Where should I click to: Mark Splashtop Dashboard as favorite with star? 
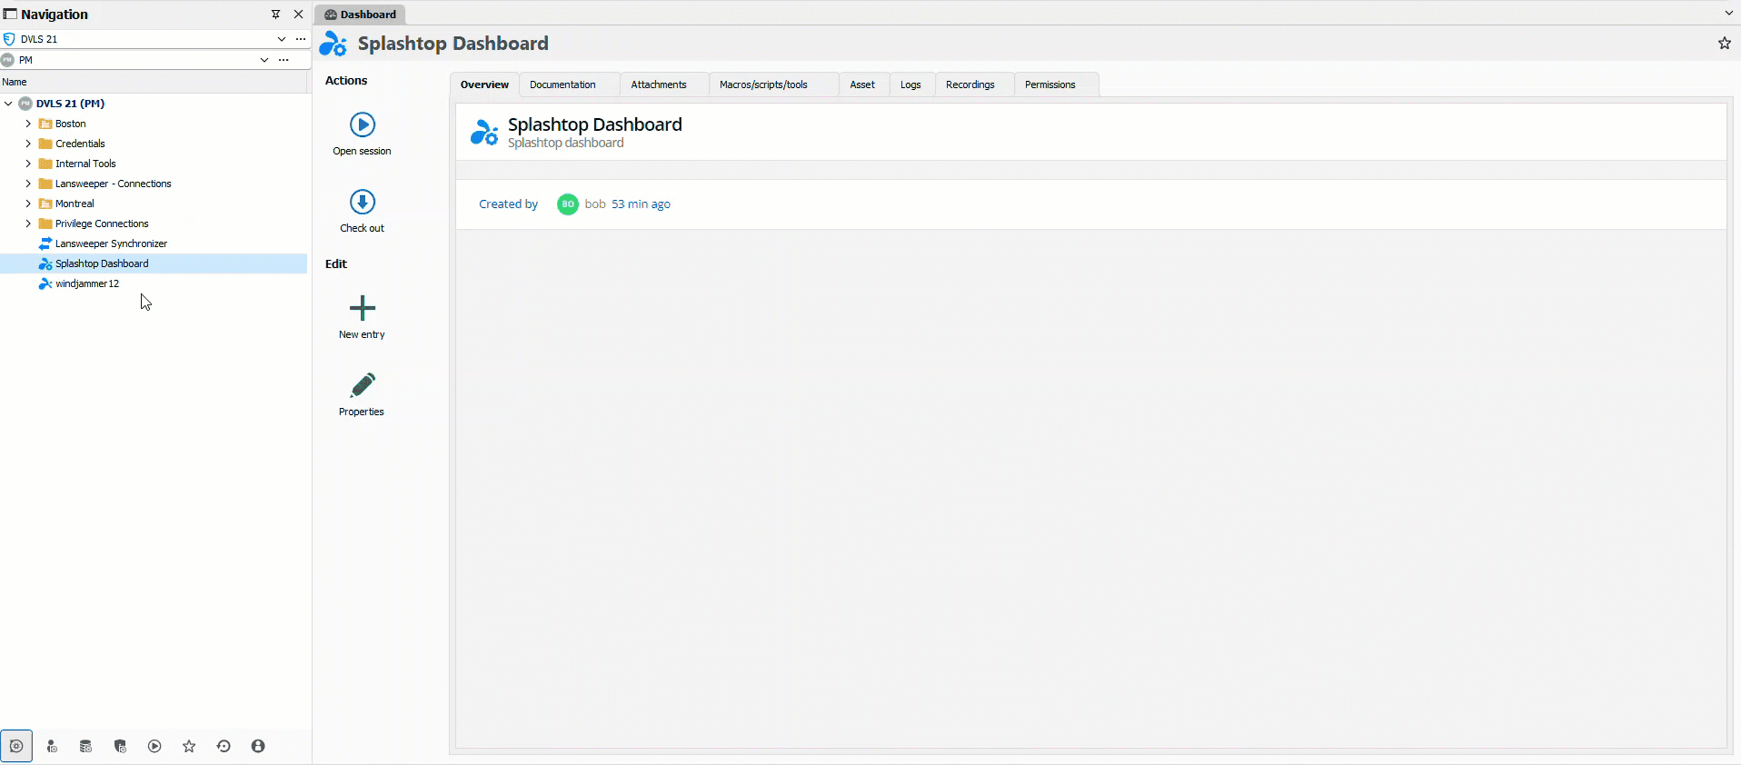tap(1724, 44)
